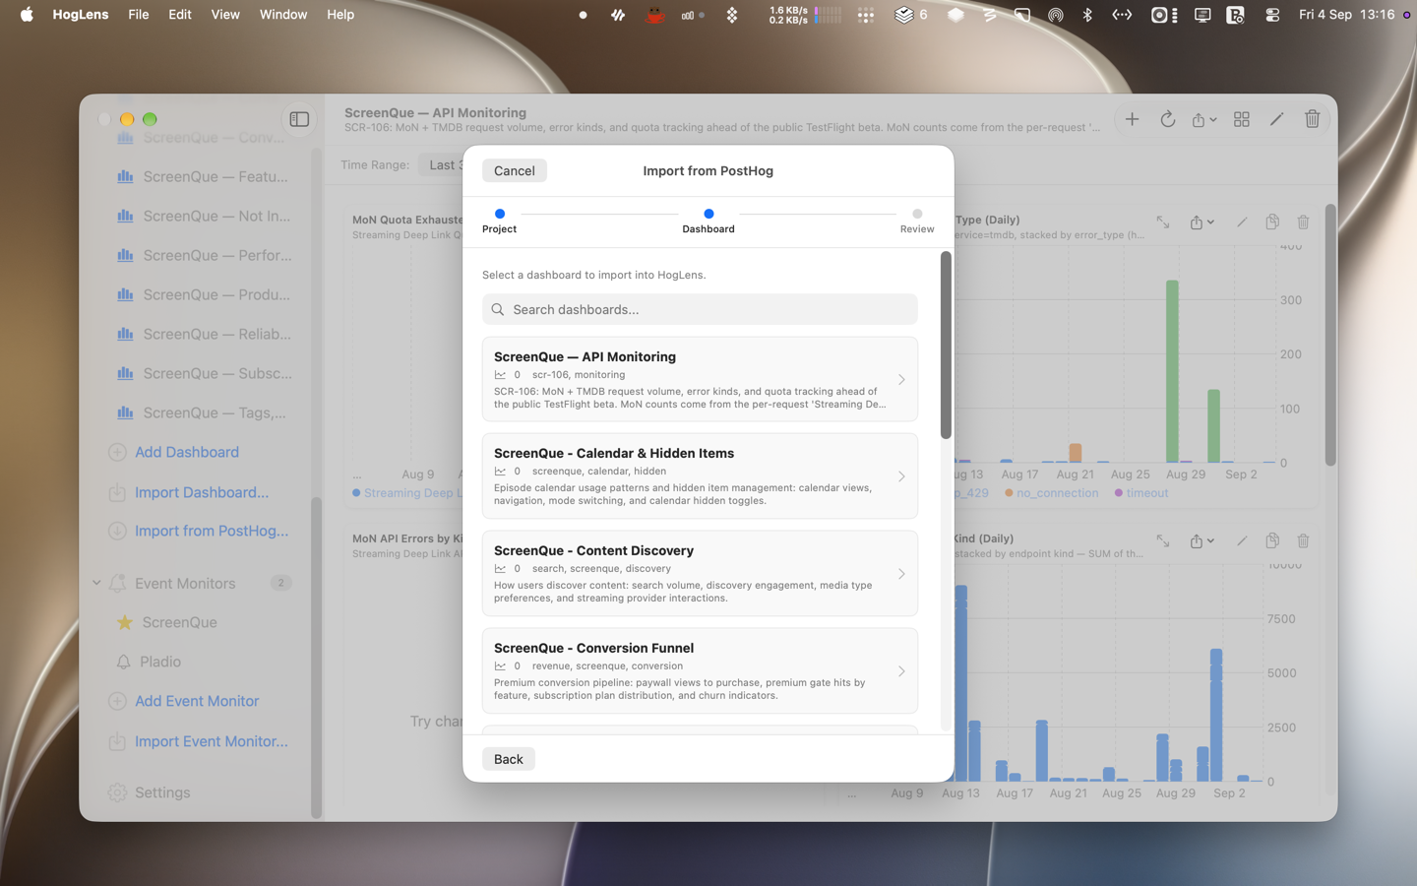Click Add Dashboard in the sidebar
Viewport: 1417px width, 886px height.
(173, 453)
